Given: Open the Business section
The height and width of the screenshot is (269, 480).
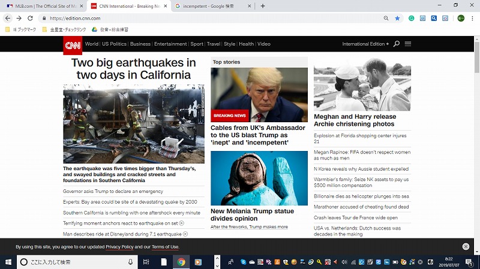Looking at the screenshot, I should pos(140,44).
